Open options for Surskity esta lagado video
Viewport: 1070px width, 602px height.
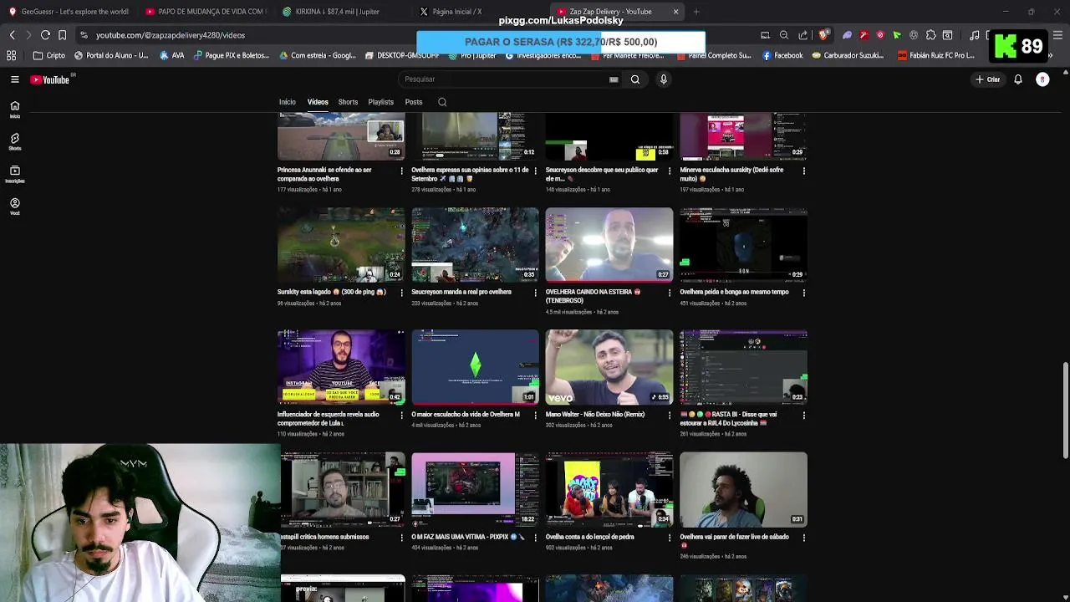click(401, 293)
